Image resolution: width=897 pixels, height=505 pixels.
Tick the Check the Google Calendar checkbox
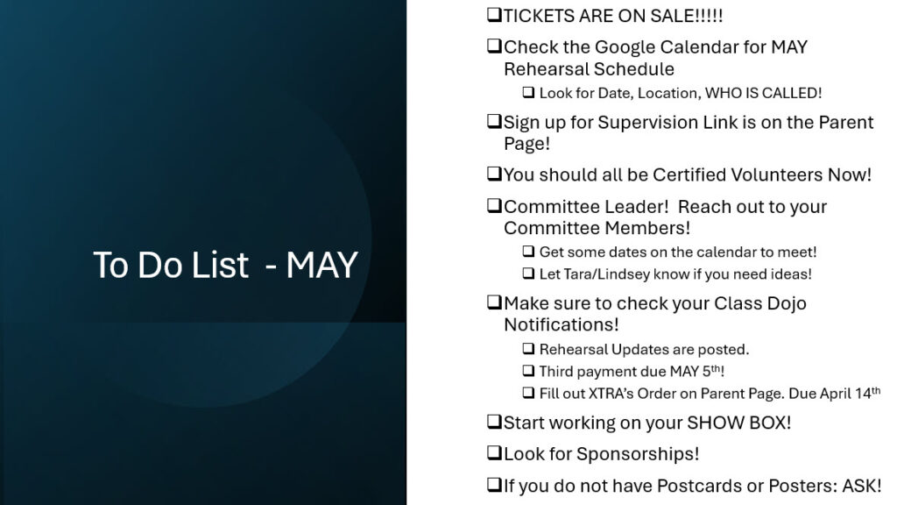(x=494, y=46)
